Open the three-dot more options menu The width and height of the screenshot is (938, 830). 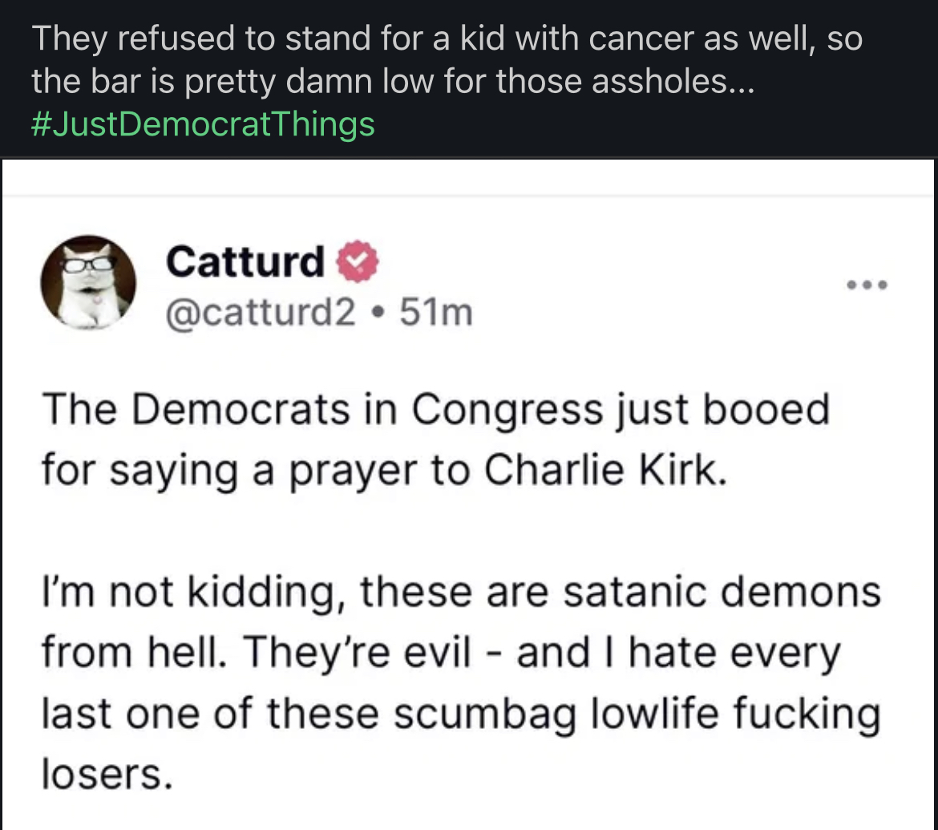tap(867, 285)
